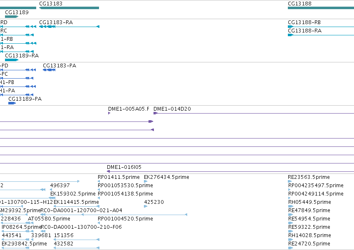
Task: Select EST 443541 label
Action: pos(12,235)
